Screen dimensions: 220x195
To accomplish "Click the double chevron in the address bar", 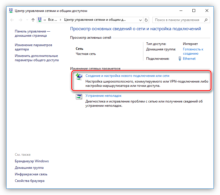I will coord(45,20).
